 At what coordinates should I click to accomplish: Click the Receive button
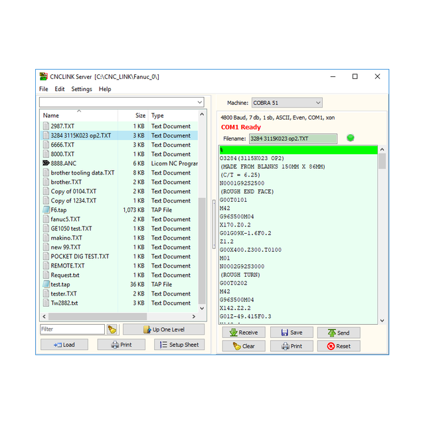coord(244,332)
